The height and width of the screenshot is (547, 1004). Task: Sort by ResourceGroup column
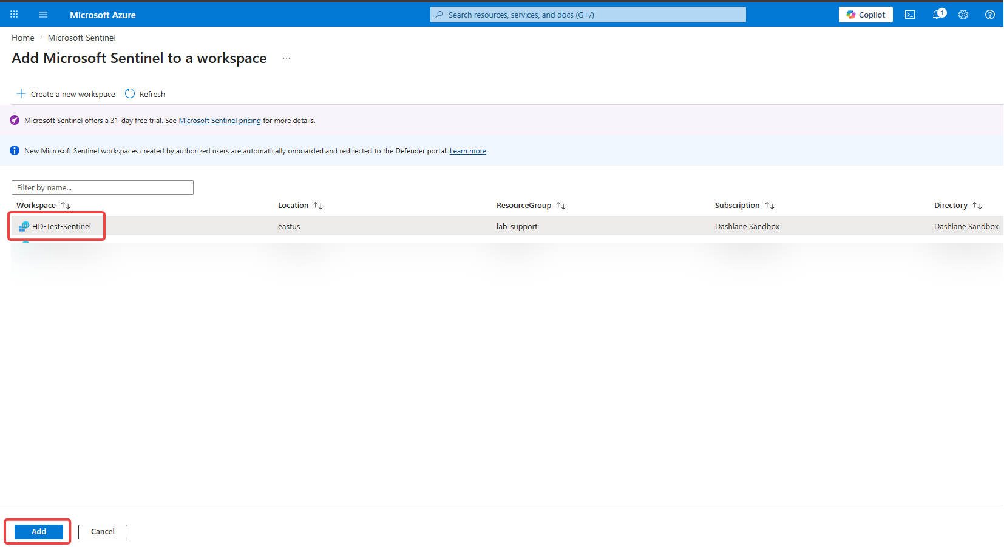point(531,206)
